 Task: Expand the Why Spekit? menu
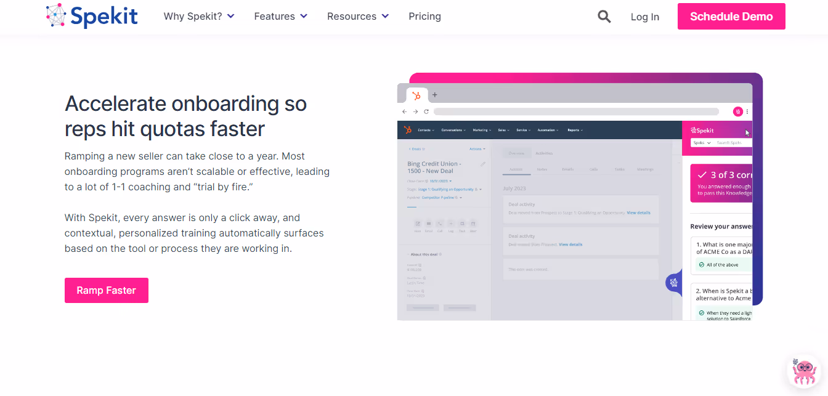pyautogui.click(x=199, y=17)
